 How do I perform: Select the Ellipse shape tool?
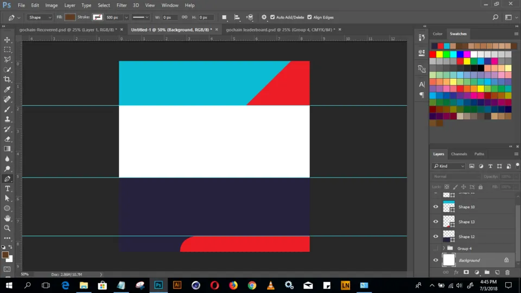coord(7,208)
